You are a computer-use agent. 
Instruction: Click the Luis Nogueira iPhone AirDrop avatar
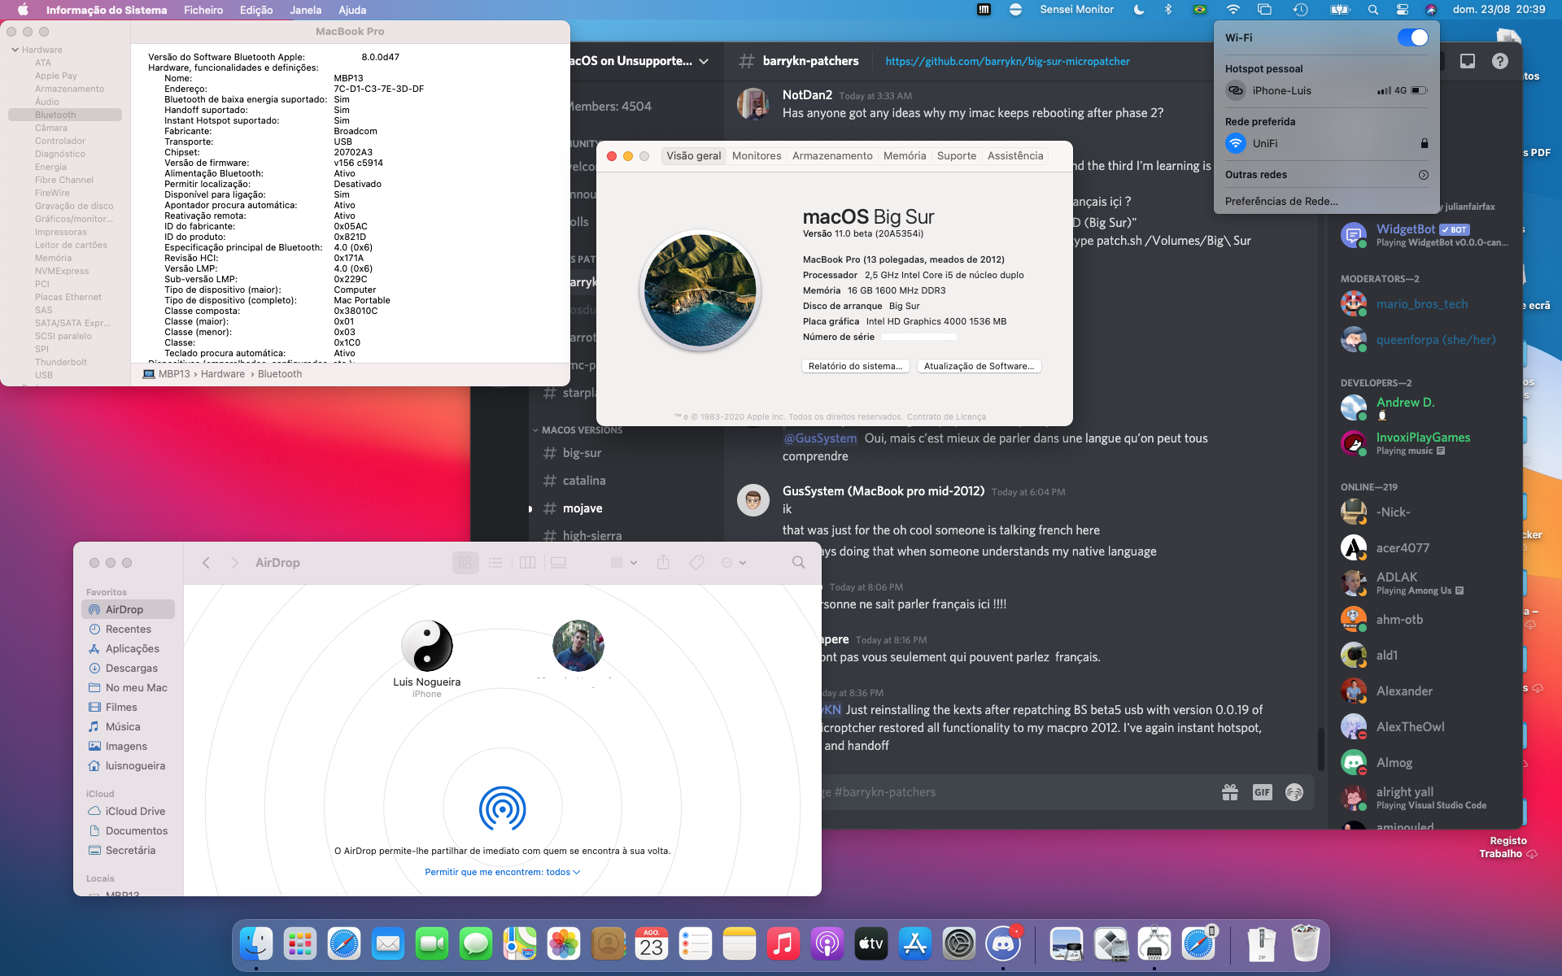426,646
